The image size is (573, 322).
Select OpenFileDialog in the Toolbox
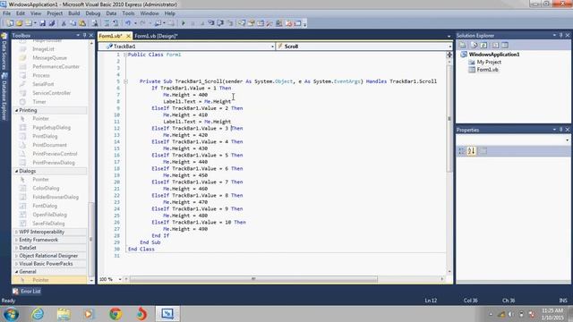point(49,215)
